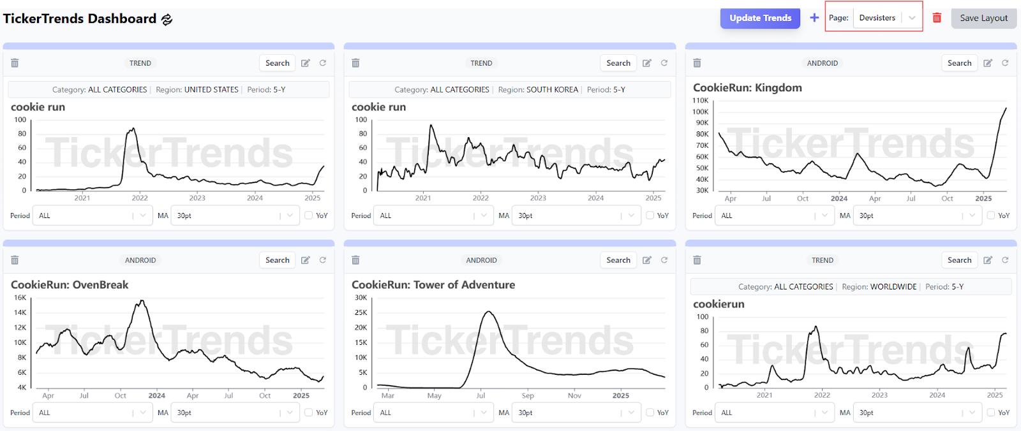Open MA 30pt dropdown in United States widget

pyautogui.click(x=235, y=215)
